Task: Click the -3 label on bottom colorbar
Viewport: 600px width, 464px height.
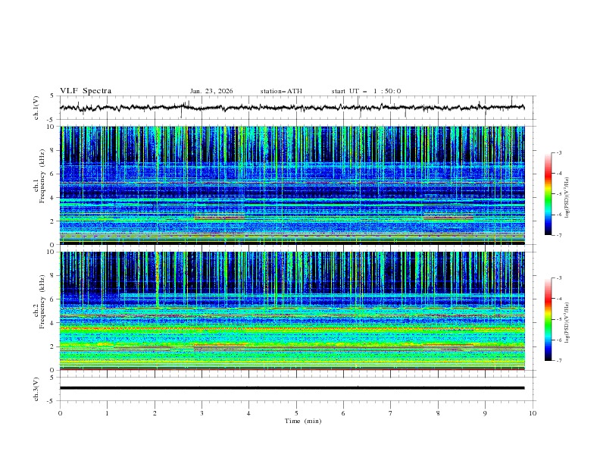Action: (558, 279)
